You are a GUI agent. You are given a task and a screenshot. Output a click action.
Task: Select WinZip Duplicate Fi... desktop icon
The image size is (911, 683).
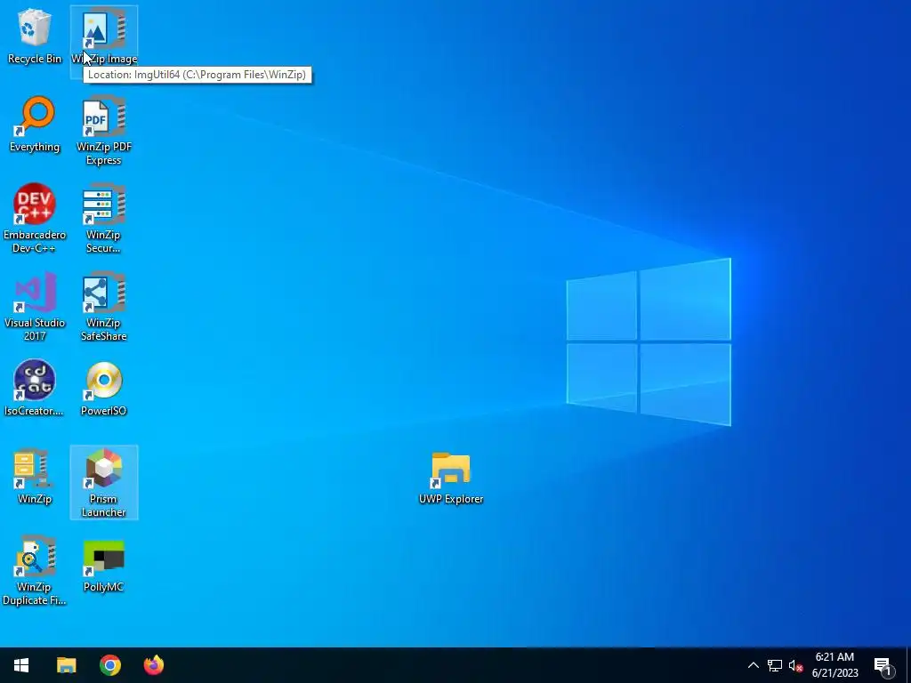[x=35, y=571]
